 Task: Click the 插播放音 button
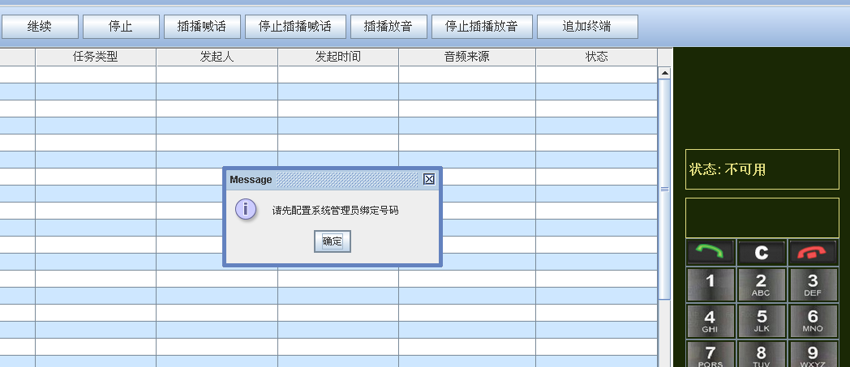(389, 27)
